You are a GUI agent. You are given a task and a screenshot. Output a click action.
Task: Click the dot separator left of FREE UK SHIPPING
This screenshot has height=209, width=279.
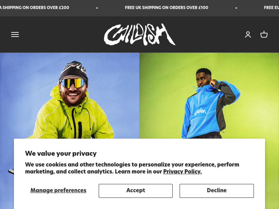pos(97,8)
